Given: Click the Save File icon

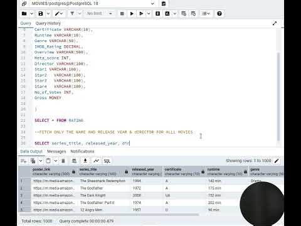Looking at the screenshot, I should click(x=41, y=14).
